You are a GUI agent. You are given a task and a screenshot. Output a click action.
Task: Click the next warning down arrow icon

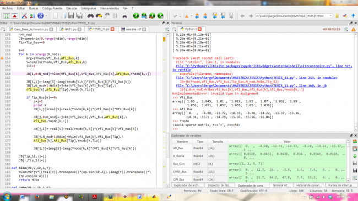pyautogui.click(x=205, y=16)
